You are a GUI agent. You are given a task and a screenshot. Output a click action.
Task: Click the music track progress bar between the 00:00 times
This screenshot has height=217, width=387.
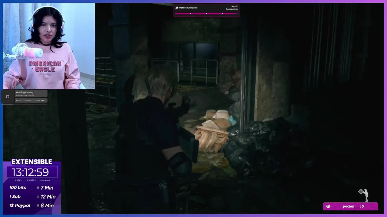[x=31, y=100]
